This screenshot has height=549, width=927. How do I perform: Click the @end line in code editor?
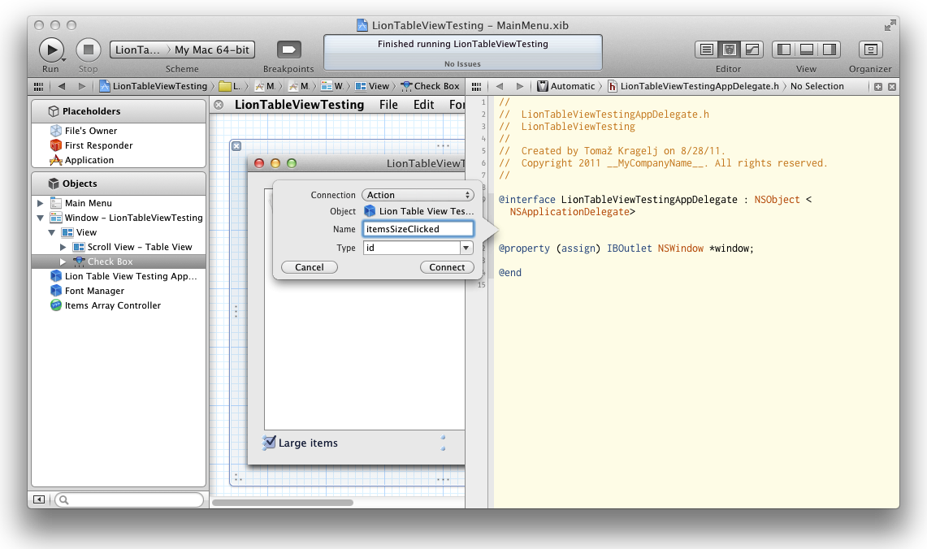click(509, 272)
